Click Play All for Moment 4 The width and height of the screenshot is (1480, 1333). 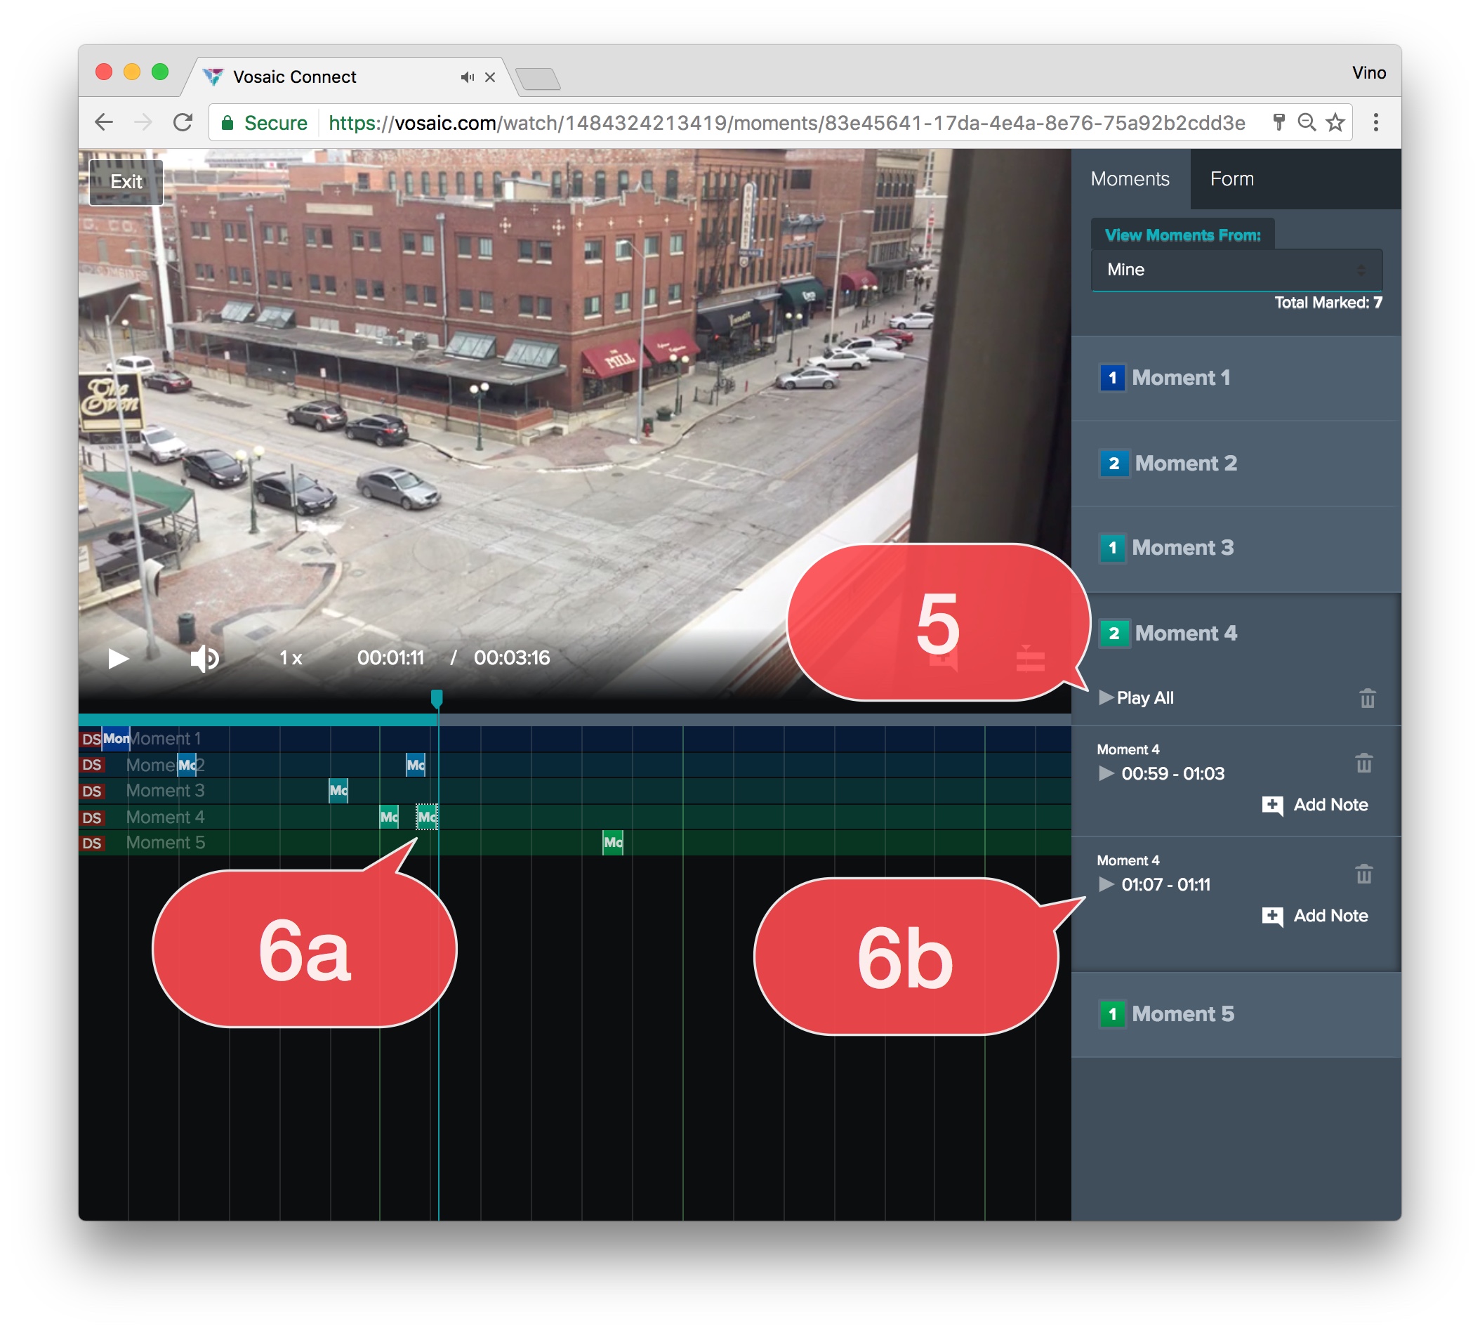(1137, 697)
